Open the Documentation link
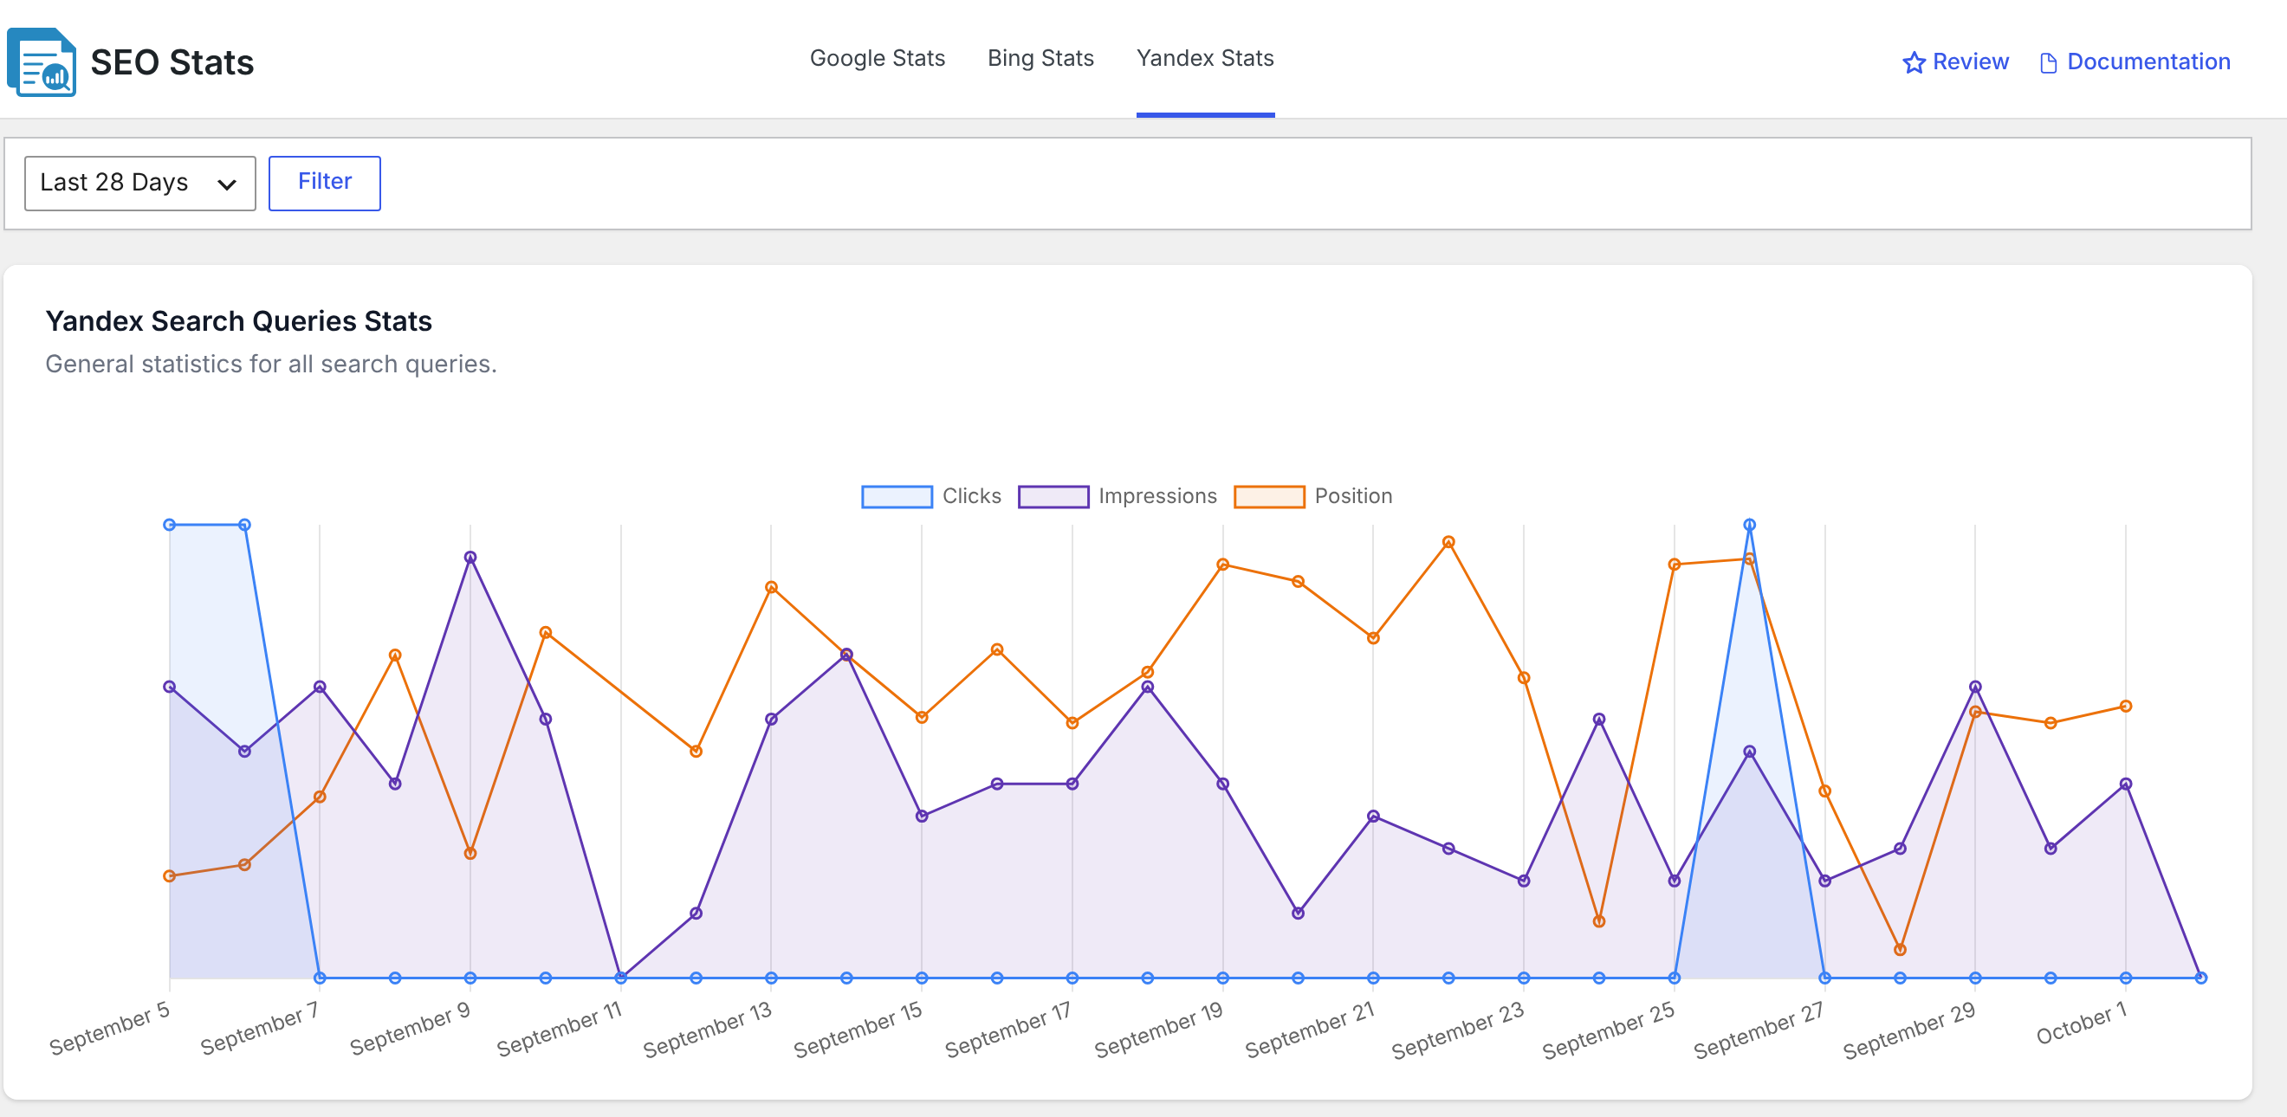Screen dimensions: 2287x1117 pyautogui.click(x=2135, y=62)
